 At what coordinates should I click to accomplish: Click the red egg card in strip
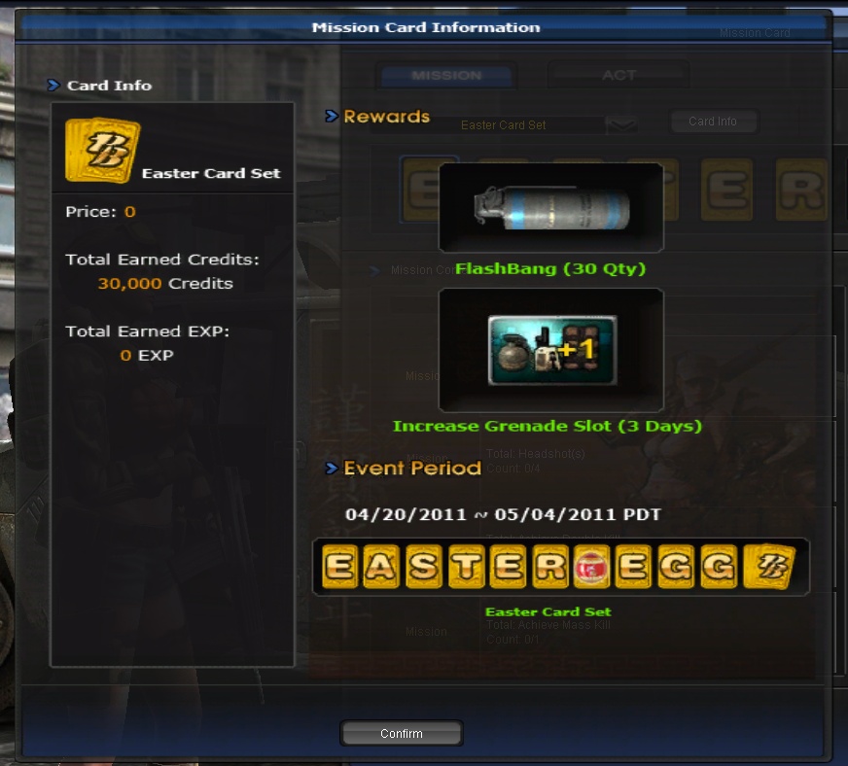(x=591, y=566)
